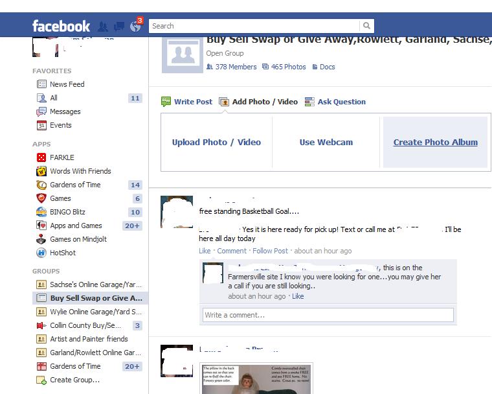Image resolution: width=492 pixels, height=394 pixels.
Task: Open messages icon in the blue header
Action: 119,27
